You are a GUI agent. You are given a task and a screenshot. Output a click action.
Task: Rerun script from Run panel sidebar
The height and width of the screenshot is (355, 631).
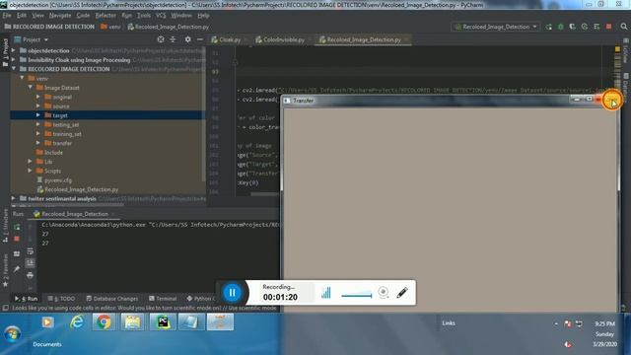pos(17,228)
